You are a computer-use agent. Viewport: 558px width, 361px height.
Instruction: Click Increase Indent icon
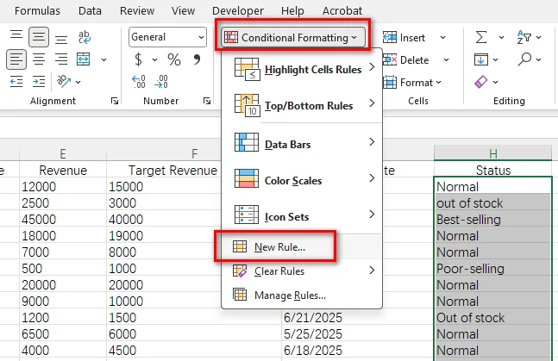point(39,82)
